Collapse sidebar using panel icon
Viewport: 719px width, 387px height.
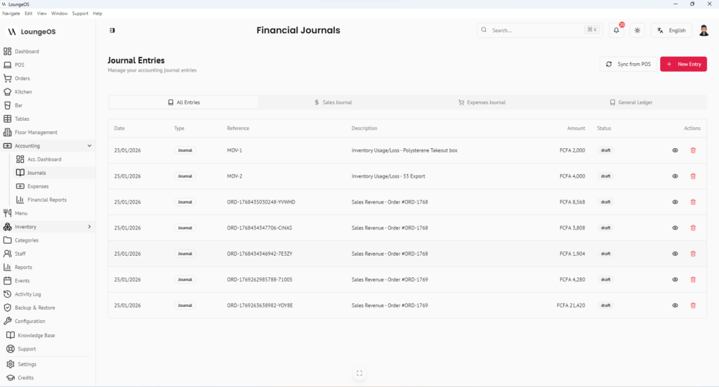(112, 30)
